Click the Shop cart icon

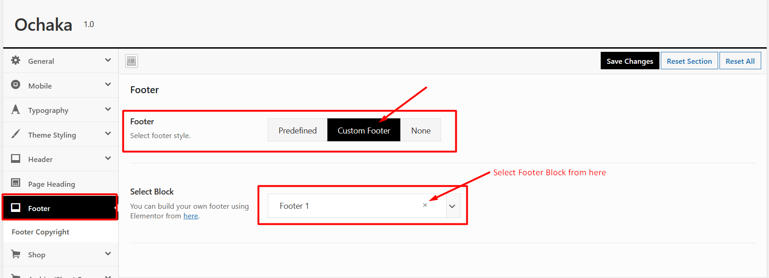click(x=16, y=254)
